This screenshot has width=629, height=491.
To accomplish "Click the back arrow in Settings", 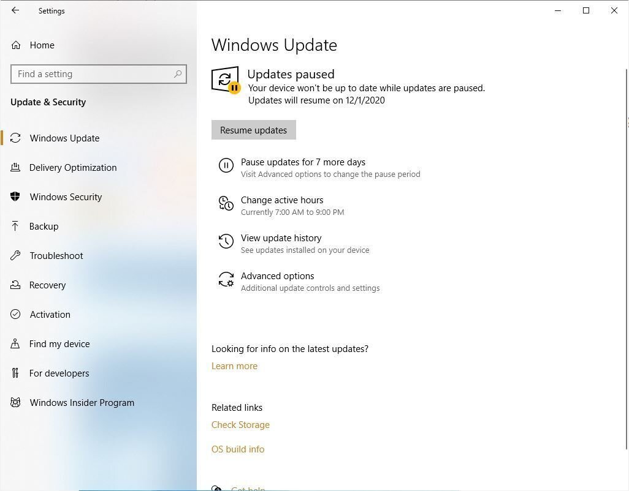I will tap(15, 10).
